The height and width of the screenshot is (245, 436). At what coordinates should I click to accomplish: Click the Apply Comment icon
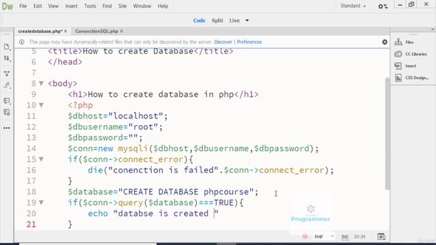[x=7, y=101]
